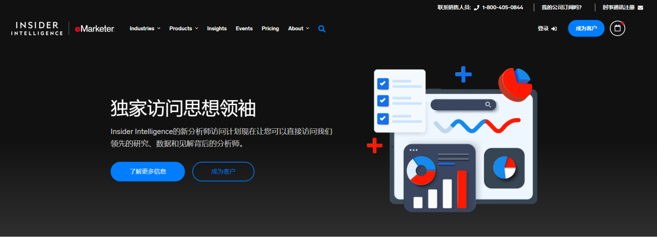Image resolution: width=657 pixels, height=237 pixels.
Task: Click the red 3D pie chart illustration
Action: [x=515, y=84]
